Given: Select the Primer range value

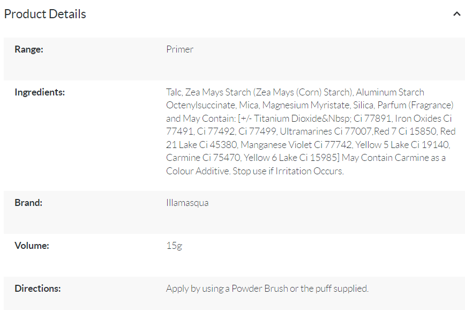Looking at the screenshot, I should (179, 49).
